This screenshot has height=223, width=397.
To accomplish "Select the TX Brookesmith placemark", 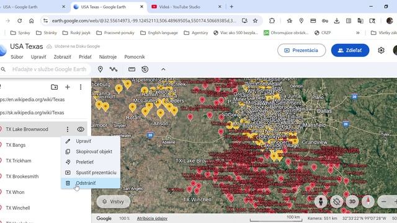I will 22,177.
